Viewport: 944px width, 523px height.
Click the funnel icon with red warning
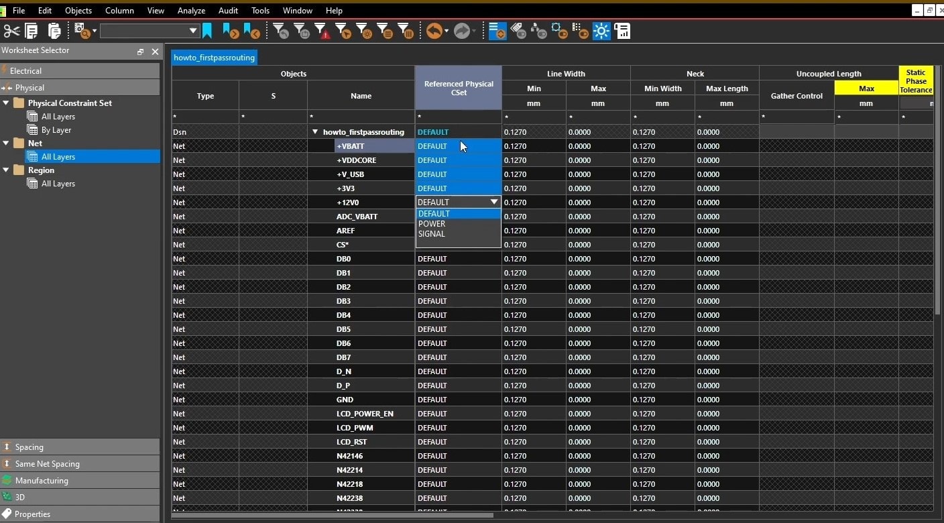(322, 31)
